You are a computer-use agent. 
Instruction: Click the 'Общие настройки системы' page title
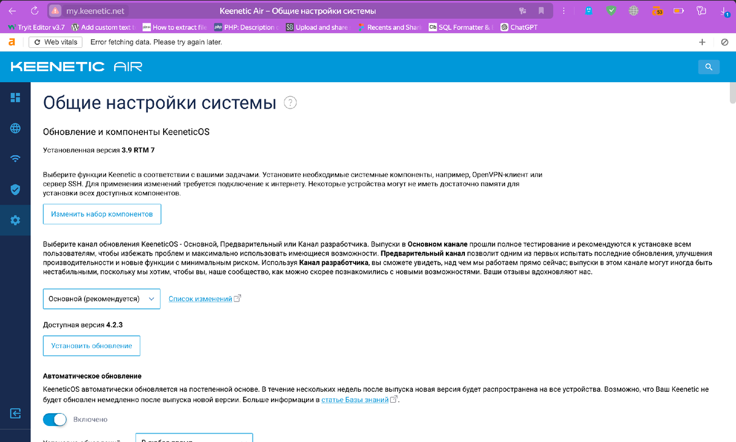[160, 102]
